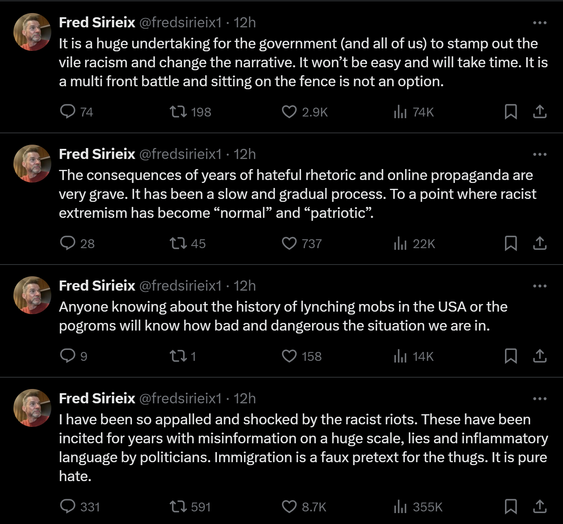
Task: Open more options on the pogroms tweet
Action: [539, 286]
